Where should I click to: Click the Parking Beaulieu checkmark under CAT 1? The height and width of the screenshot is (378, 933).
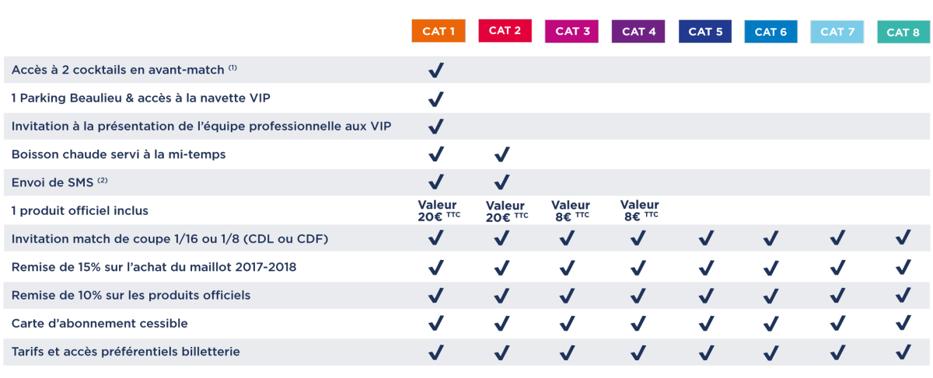click(x=436, y=99)
